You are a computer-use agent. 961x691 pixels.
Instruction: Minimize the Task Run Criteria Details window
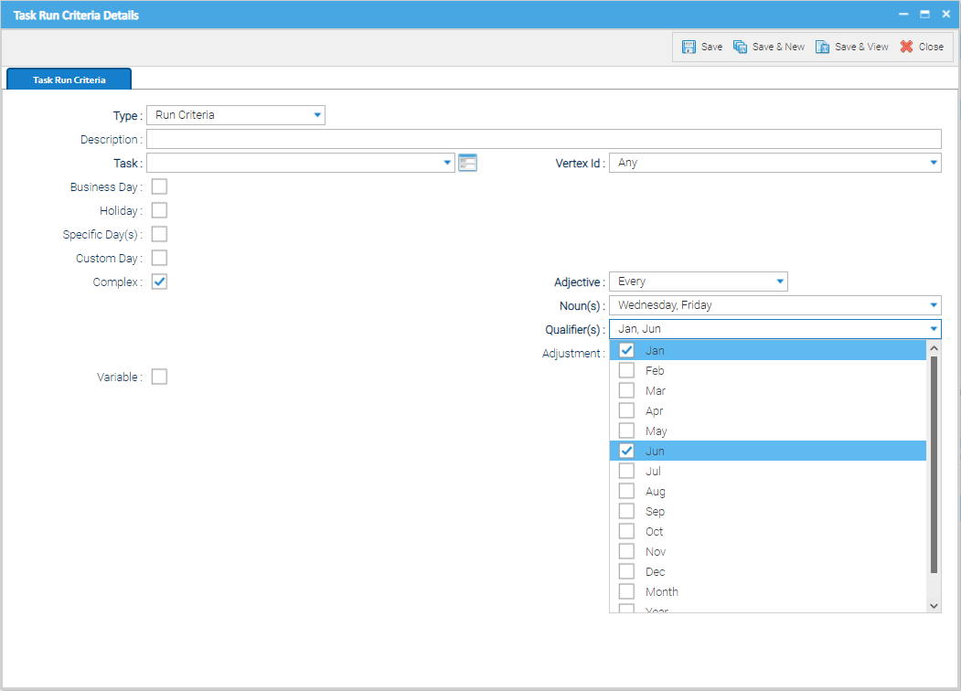click(903, 15)
